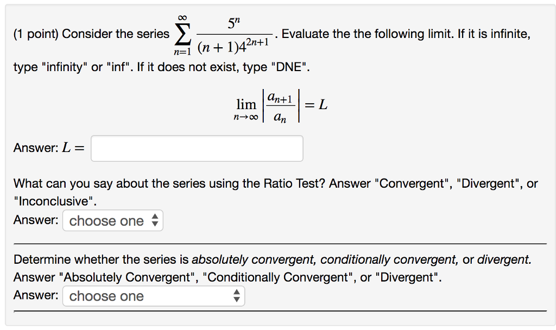Click the '(1 point)' label text
Screen dimensions: 556x330
coord(33,34)
